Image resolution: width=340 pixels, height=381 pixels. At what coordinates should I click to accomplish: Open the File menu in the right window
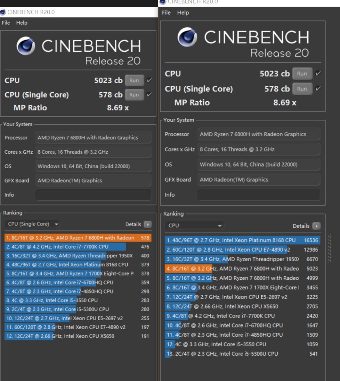[x=166, y=12]
